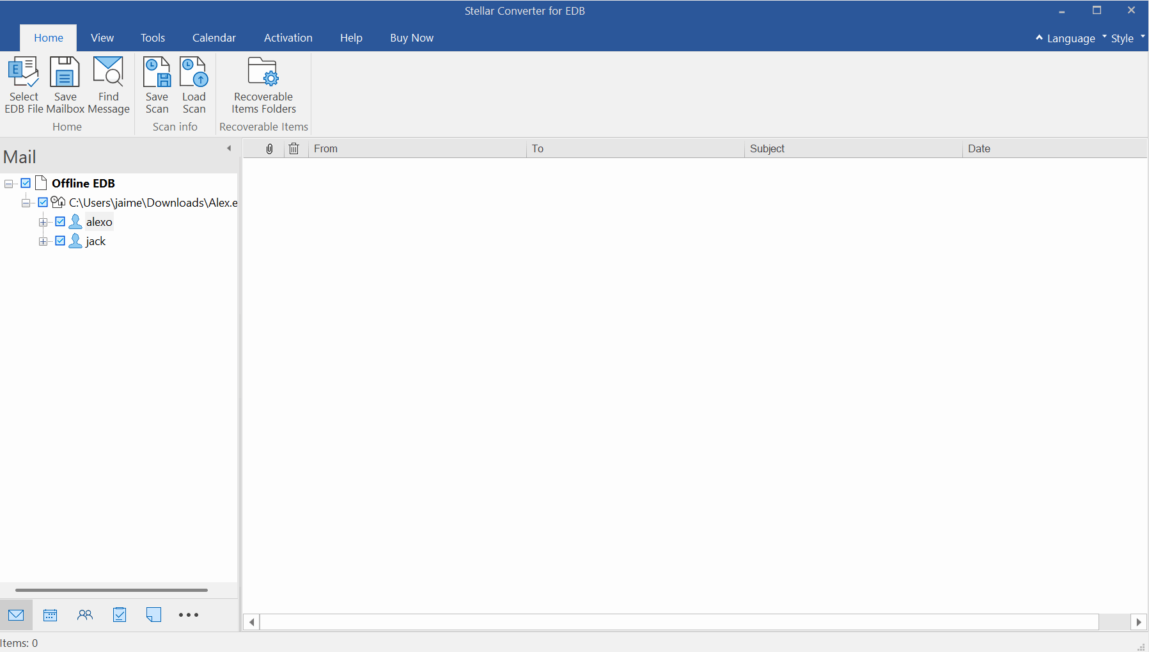Maximize the Stellar Converter window
The height and width of the screenshot is (652, 1149).
(1097, 11)
